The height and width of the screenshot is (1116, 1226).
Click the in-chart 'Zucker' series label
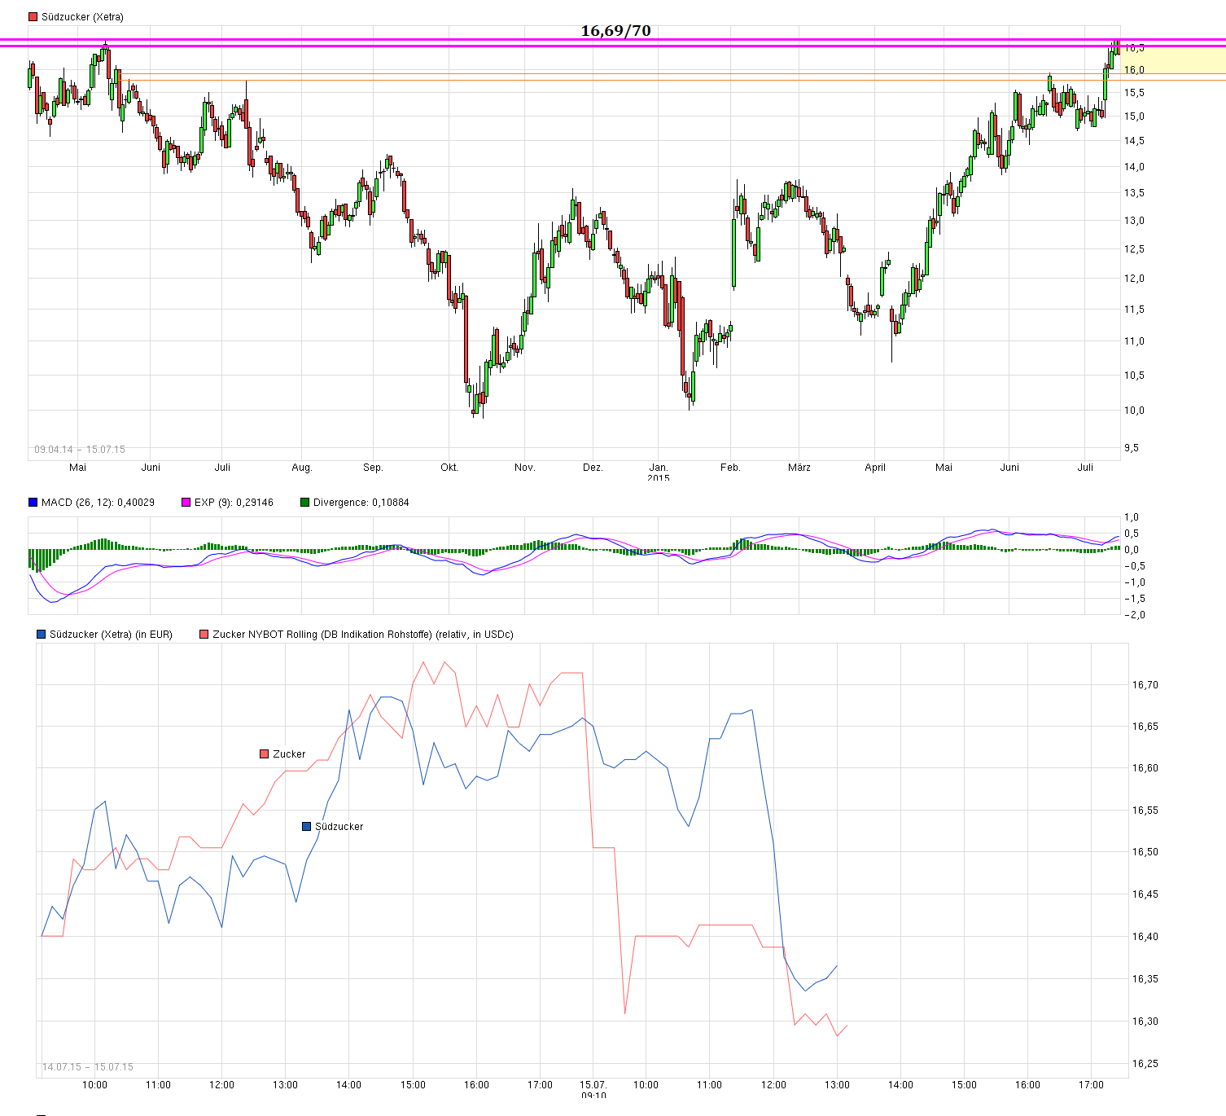tap(289, 754)
